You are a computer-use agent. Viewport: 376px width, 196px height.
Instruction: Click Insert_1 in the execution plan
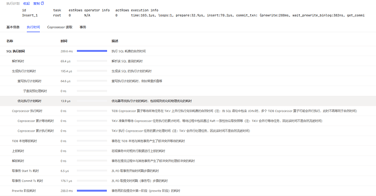coord(30,15)
